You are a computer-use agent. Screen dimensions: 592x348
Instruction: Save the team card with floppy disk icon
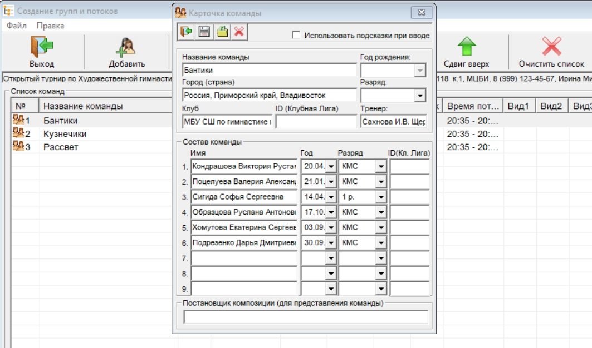click(204, 32)
